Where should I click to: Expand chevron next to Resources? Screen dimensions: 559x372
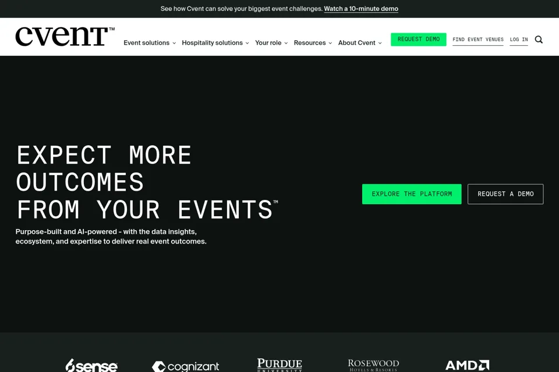(x=330, y=43)
